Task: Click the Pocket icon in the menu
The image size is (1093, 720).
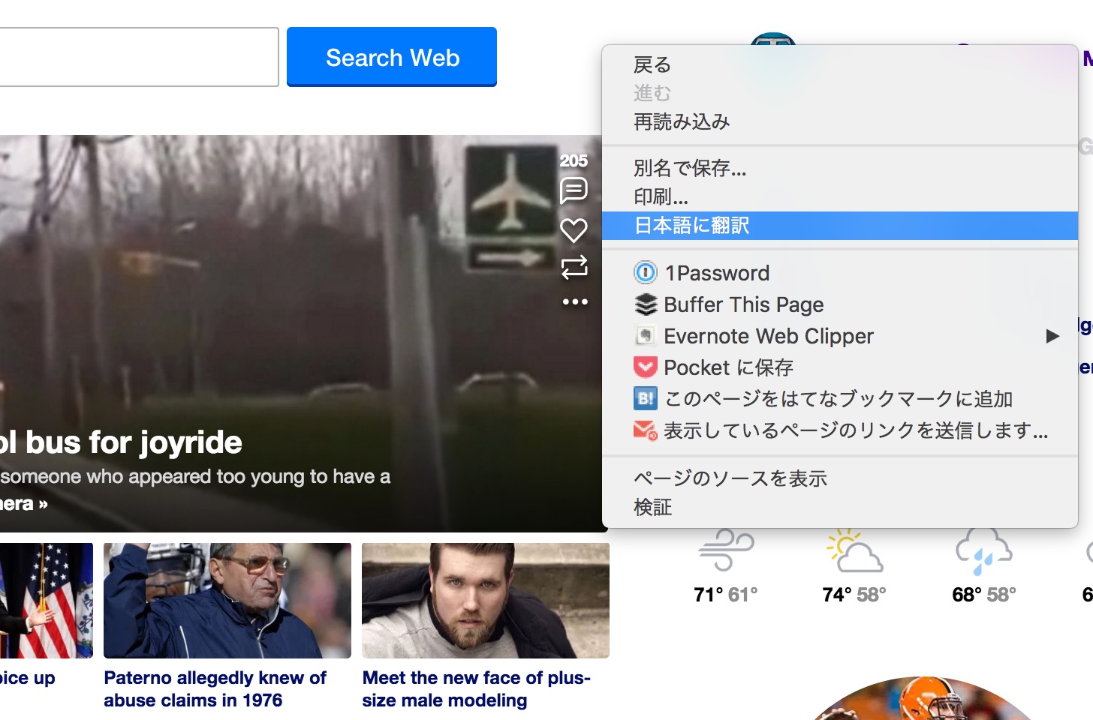Action: click(645, 367)
